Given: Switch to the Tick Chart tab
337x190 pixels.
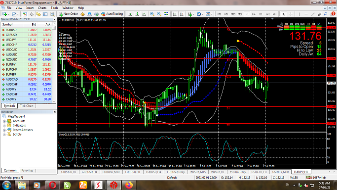Looking at the screenshot, I should (x=27, y=106).
